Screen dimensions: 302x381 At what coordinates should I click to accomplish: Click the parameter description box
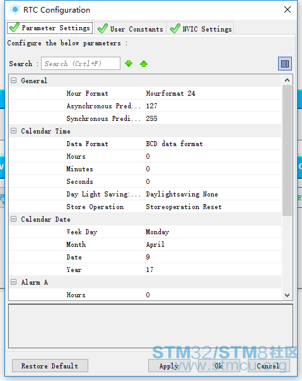click(151, 326)
